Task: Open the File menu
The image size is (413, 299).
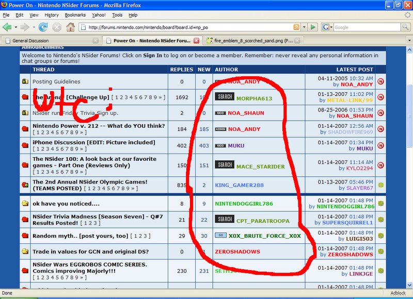Action: click(6, 15)
